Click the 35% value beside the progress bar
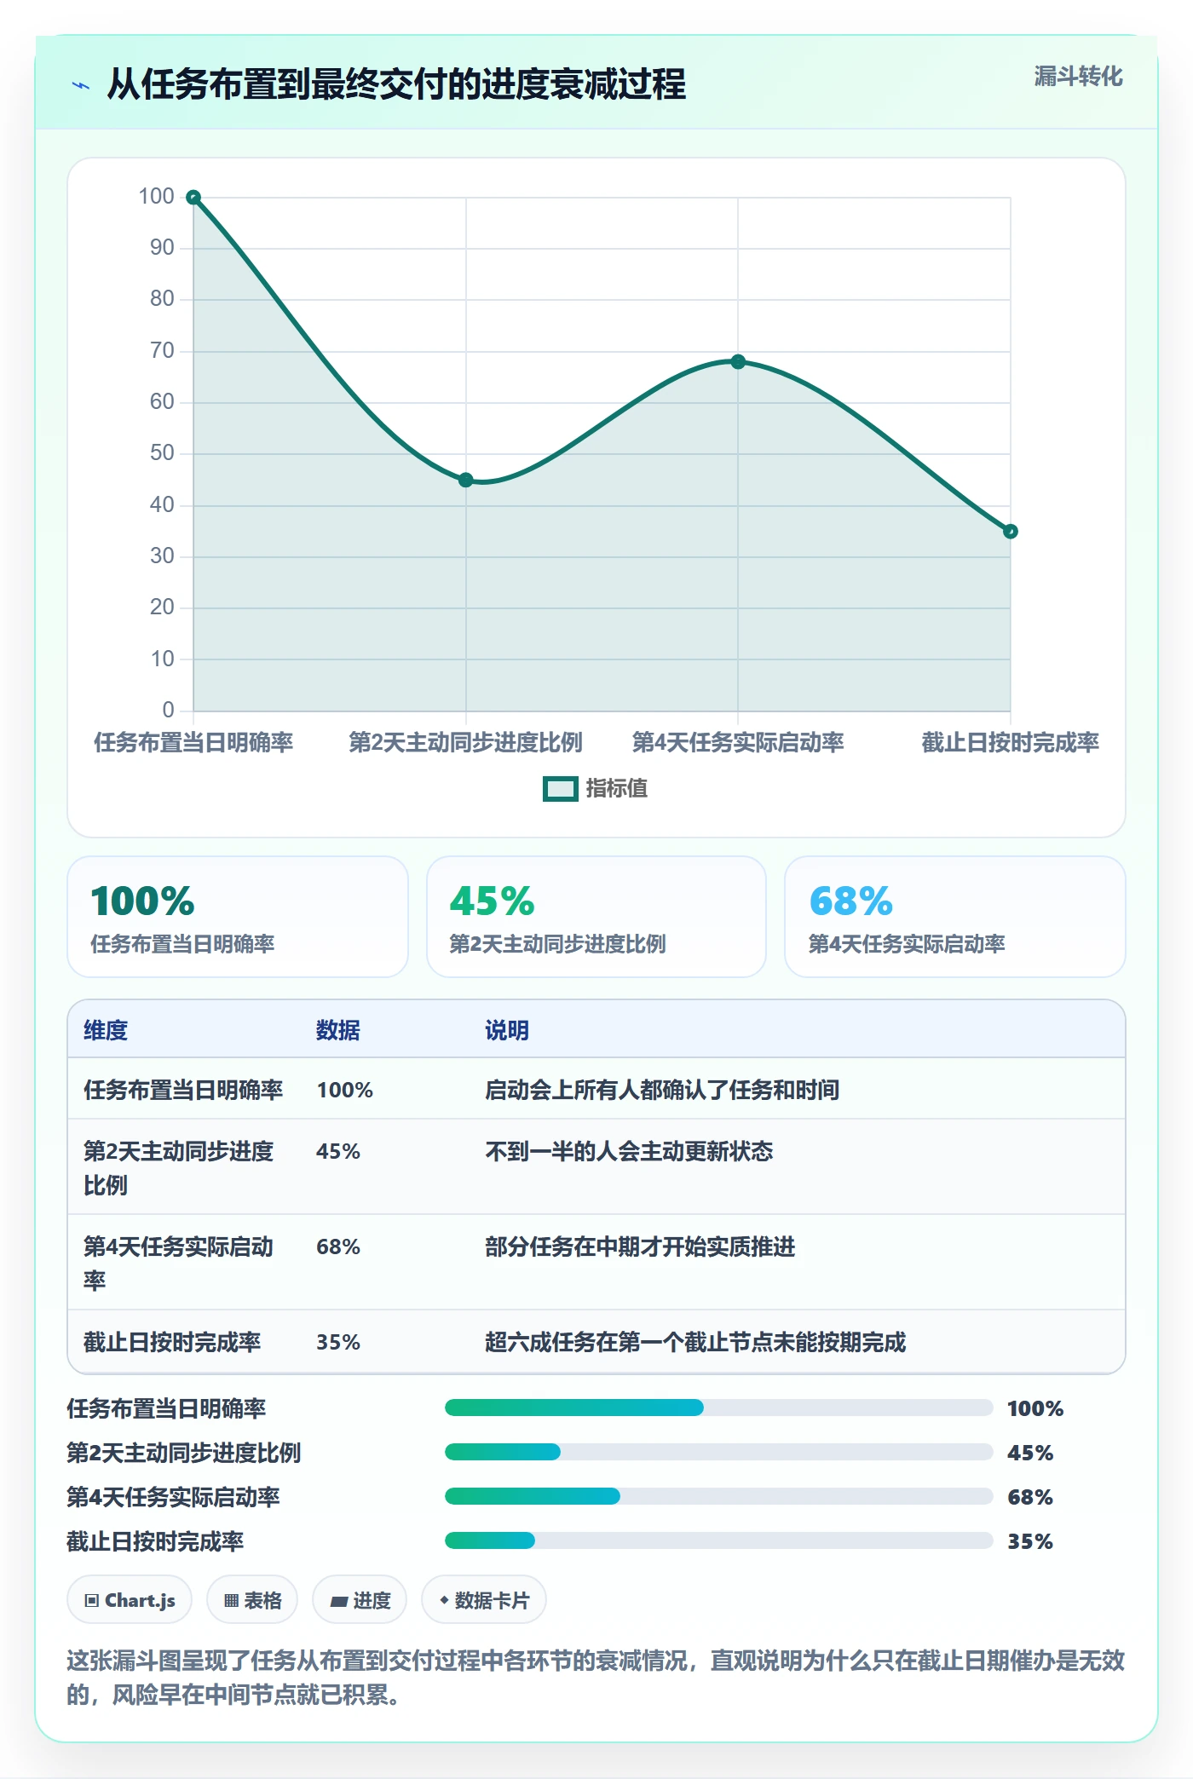This screenshot has height=1779, width=1193. coord(1030,1541)
